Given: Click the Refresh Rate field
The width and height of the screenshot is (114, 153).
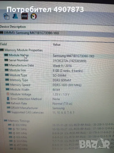Looking at the screenshot, I should 19,103.
